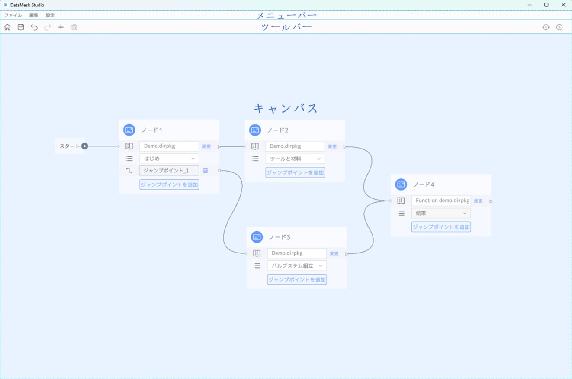Open the バルブステム組立 dropdown in ノード3
The image size is (572, 379).
coord(297,266)
